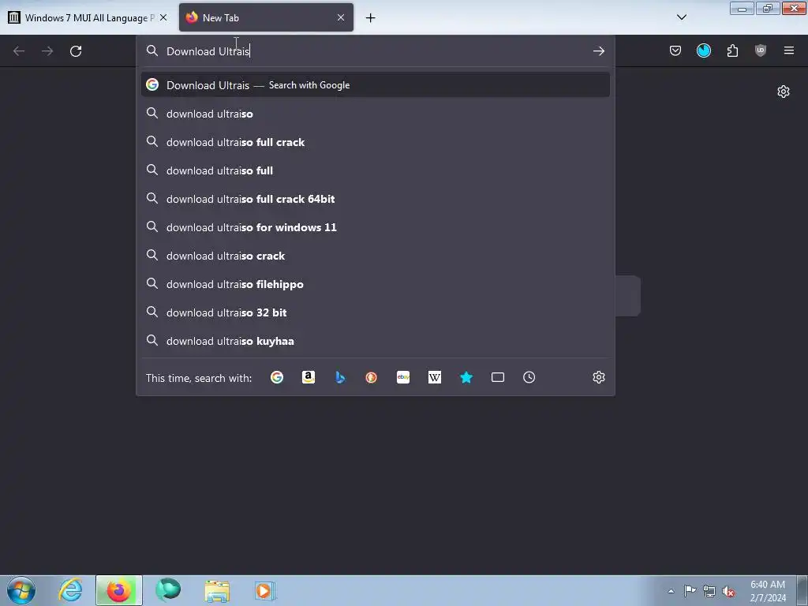Choose suggestion download ultraiso crack
Viewport: 808px width, 606px height.
(x=375, y=256)
